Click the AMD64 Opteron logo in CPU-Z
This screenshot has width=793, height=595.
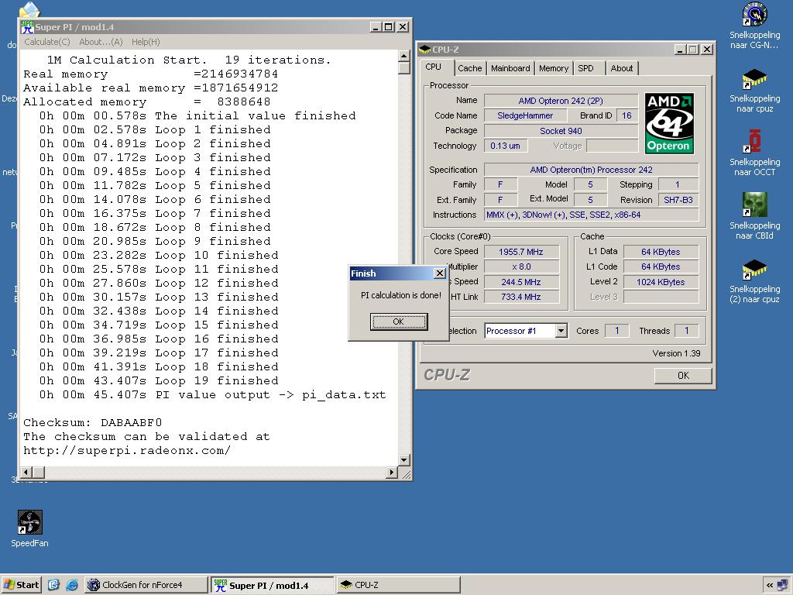click(x=669, y=123)
